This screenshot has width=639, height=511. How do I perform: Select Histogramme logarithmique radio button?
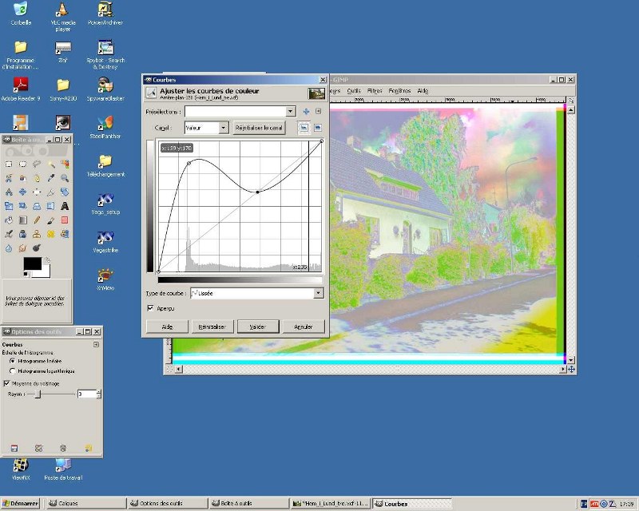[13, 371]
